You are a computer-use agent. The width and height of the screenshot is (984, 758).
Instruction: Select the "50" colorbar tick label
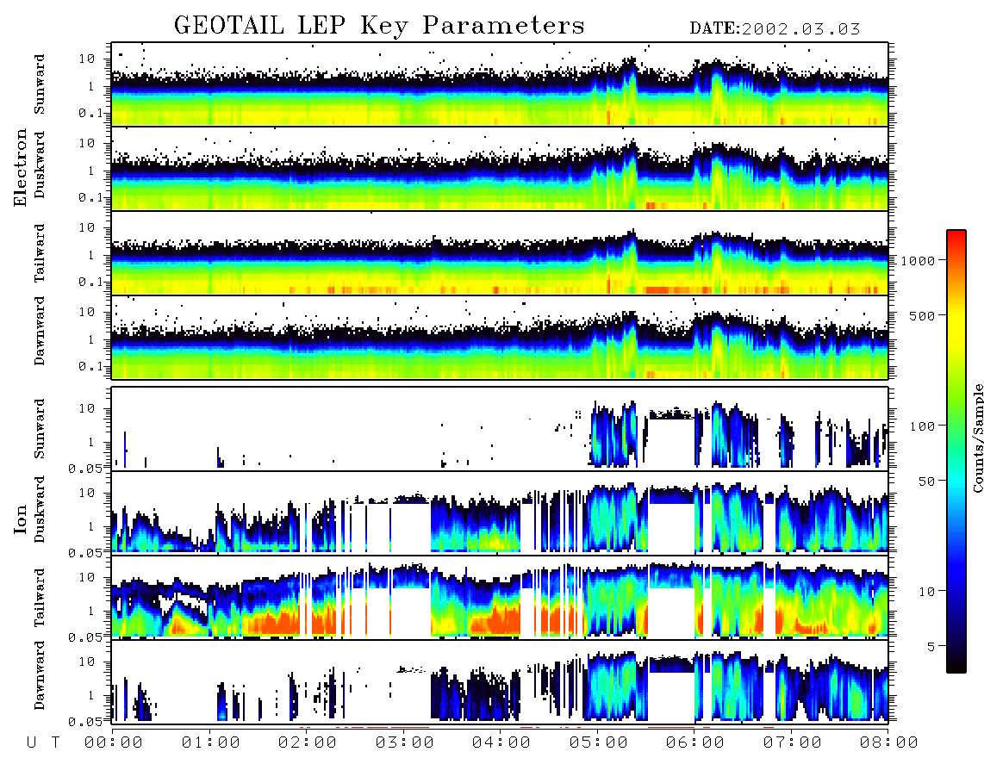926,482
